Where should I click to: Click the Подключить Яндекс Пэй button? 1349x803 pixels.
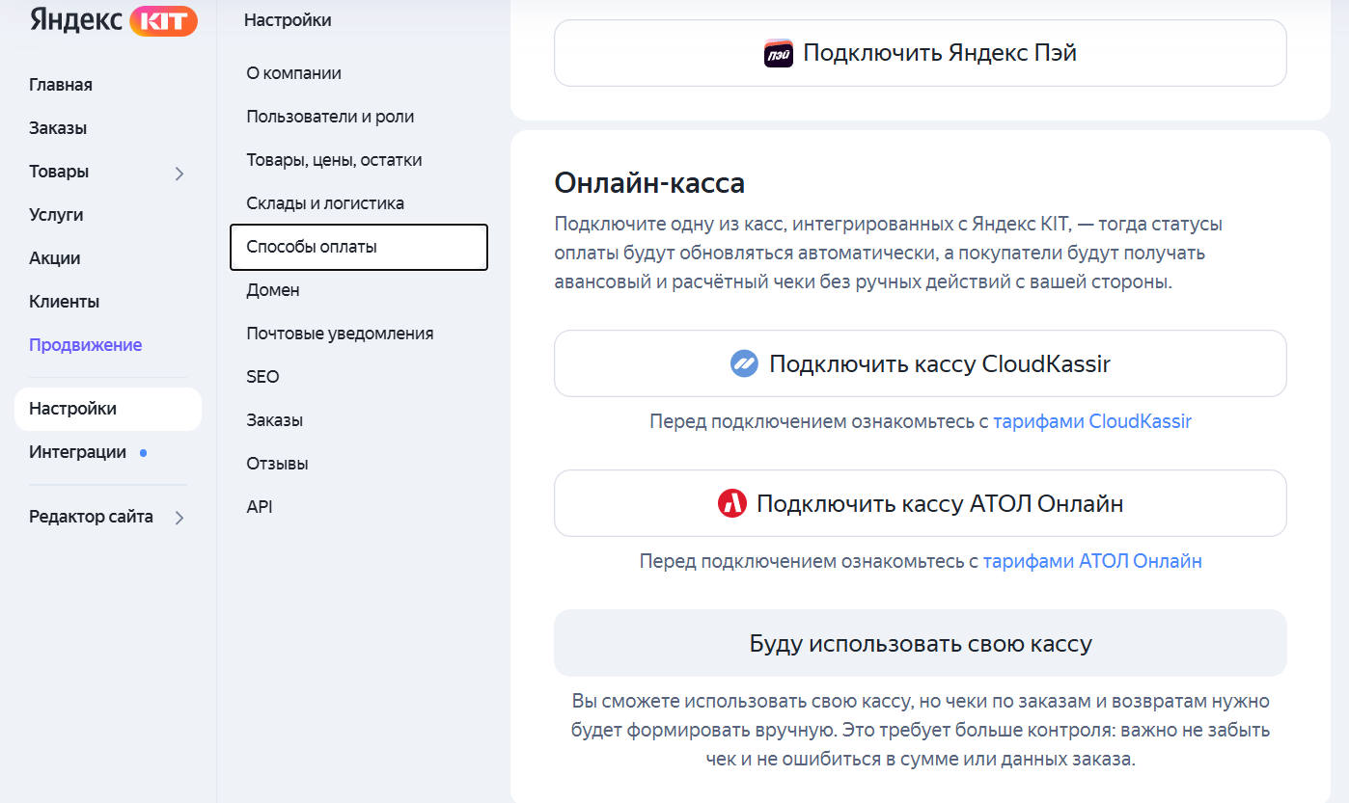[921, 53]
